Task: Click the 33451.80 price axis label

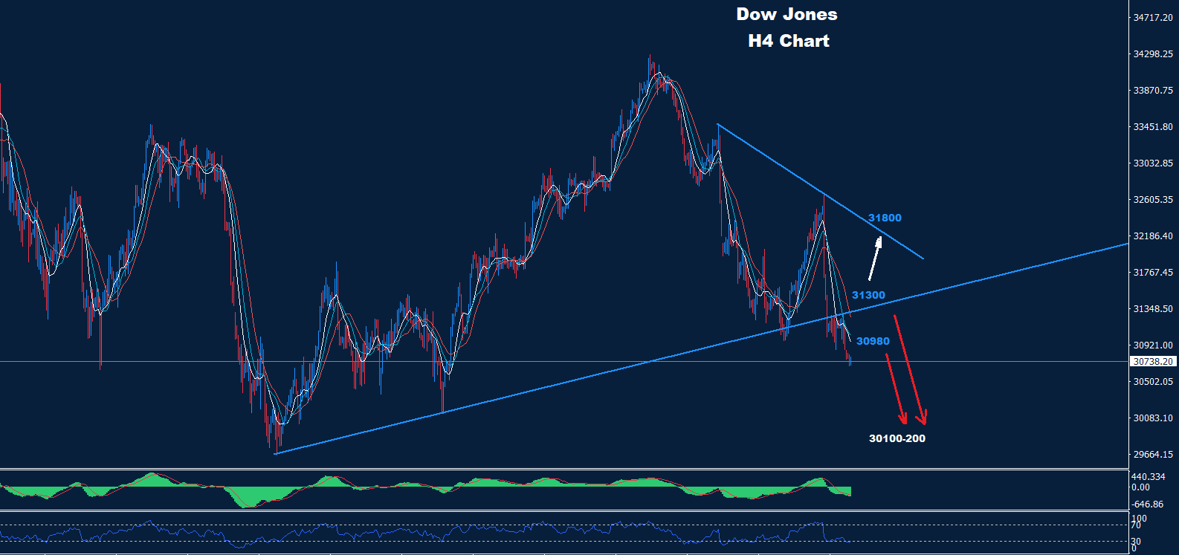Action: click(1153, 127)
